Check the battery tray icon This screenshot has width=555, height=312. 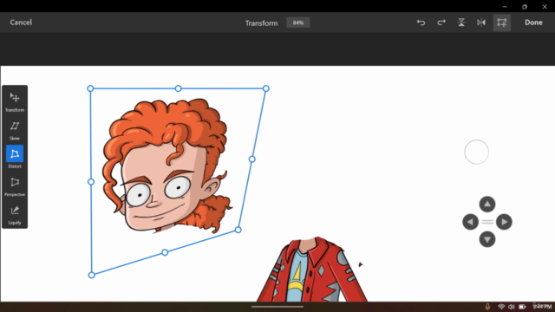point(522,307)
